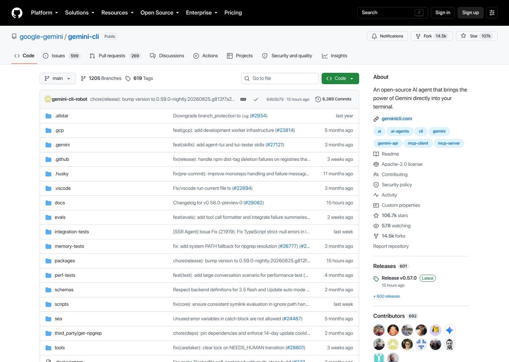Open the .allstar folder icon
The height and width of the screenshot is (362, 509).
[48, 116]
